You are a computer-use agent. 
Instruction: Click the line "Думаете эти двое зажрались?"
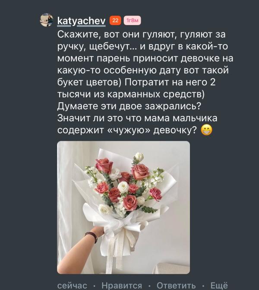(x=129, y=106)
